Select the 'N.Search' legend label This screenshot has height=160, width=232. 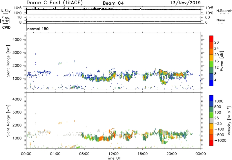(224, 11)
